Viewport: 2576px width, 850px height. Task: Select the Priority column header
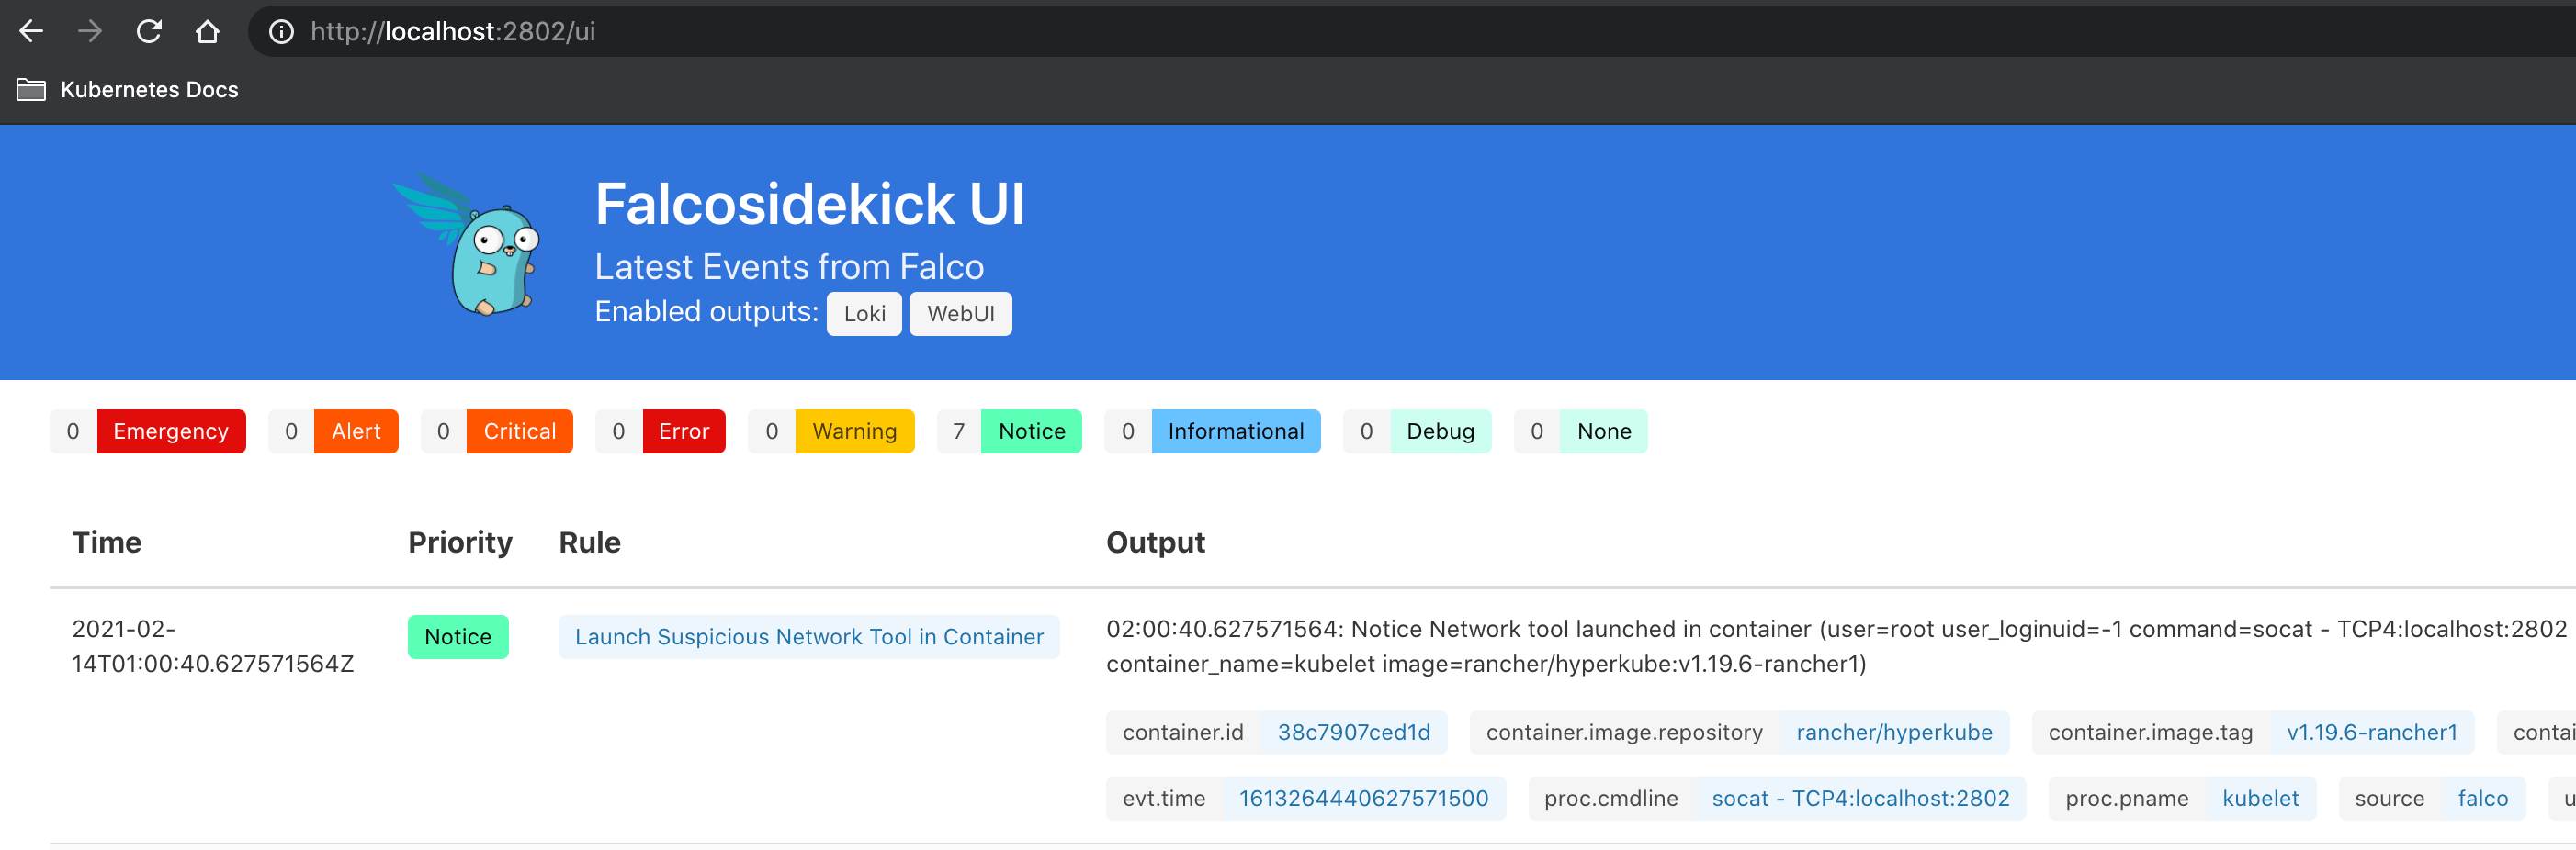click(x=460, y=542)
